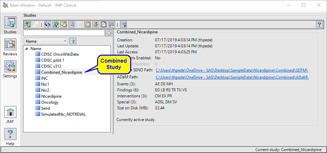This screenshot has width=327, height=153.
Task: Click the dashed-border document toolbar icon
Action: (x=104, y=24)
